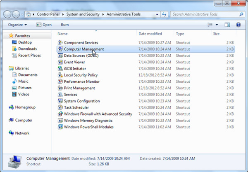This screenshot has height=172, width=248.
Task: Select Computer in navigation pane
Action: pos(24,120)
